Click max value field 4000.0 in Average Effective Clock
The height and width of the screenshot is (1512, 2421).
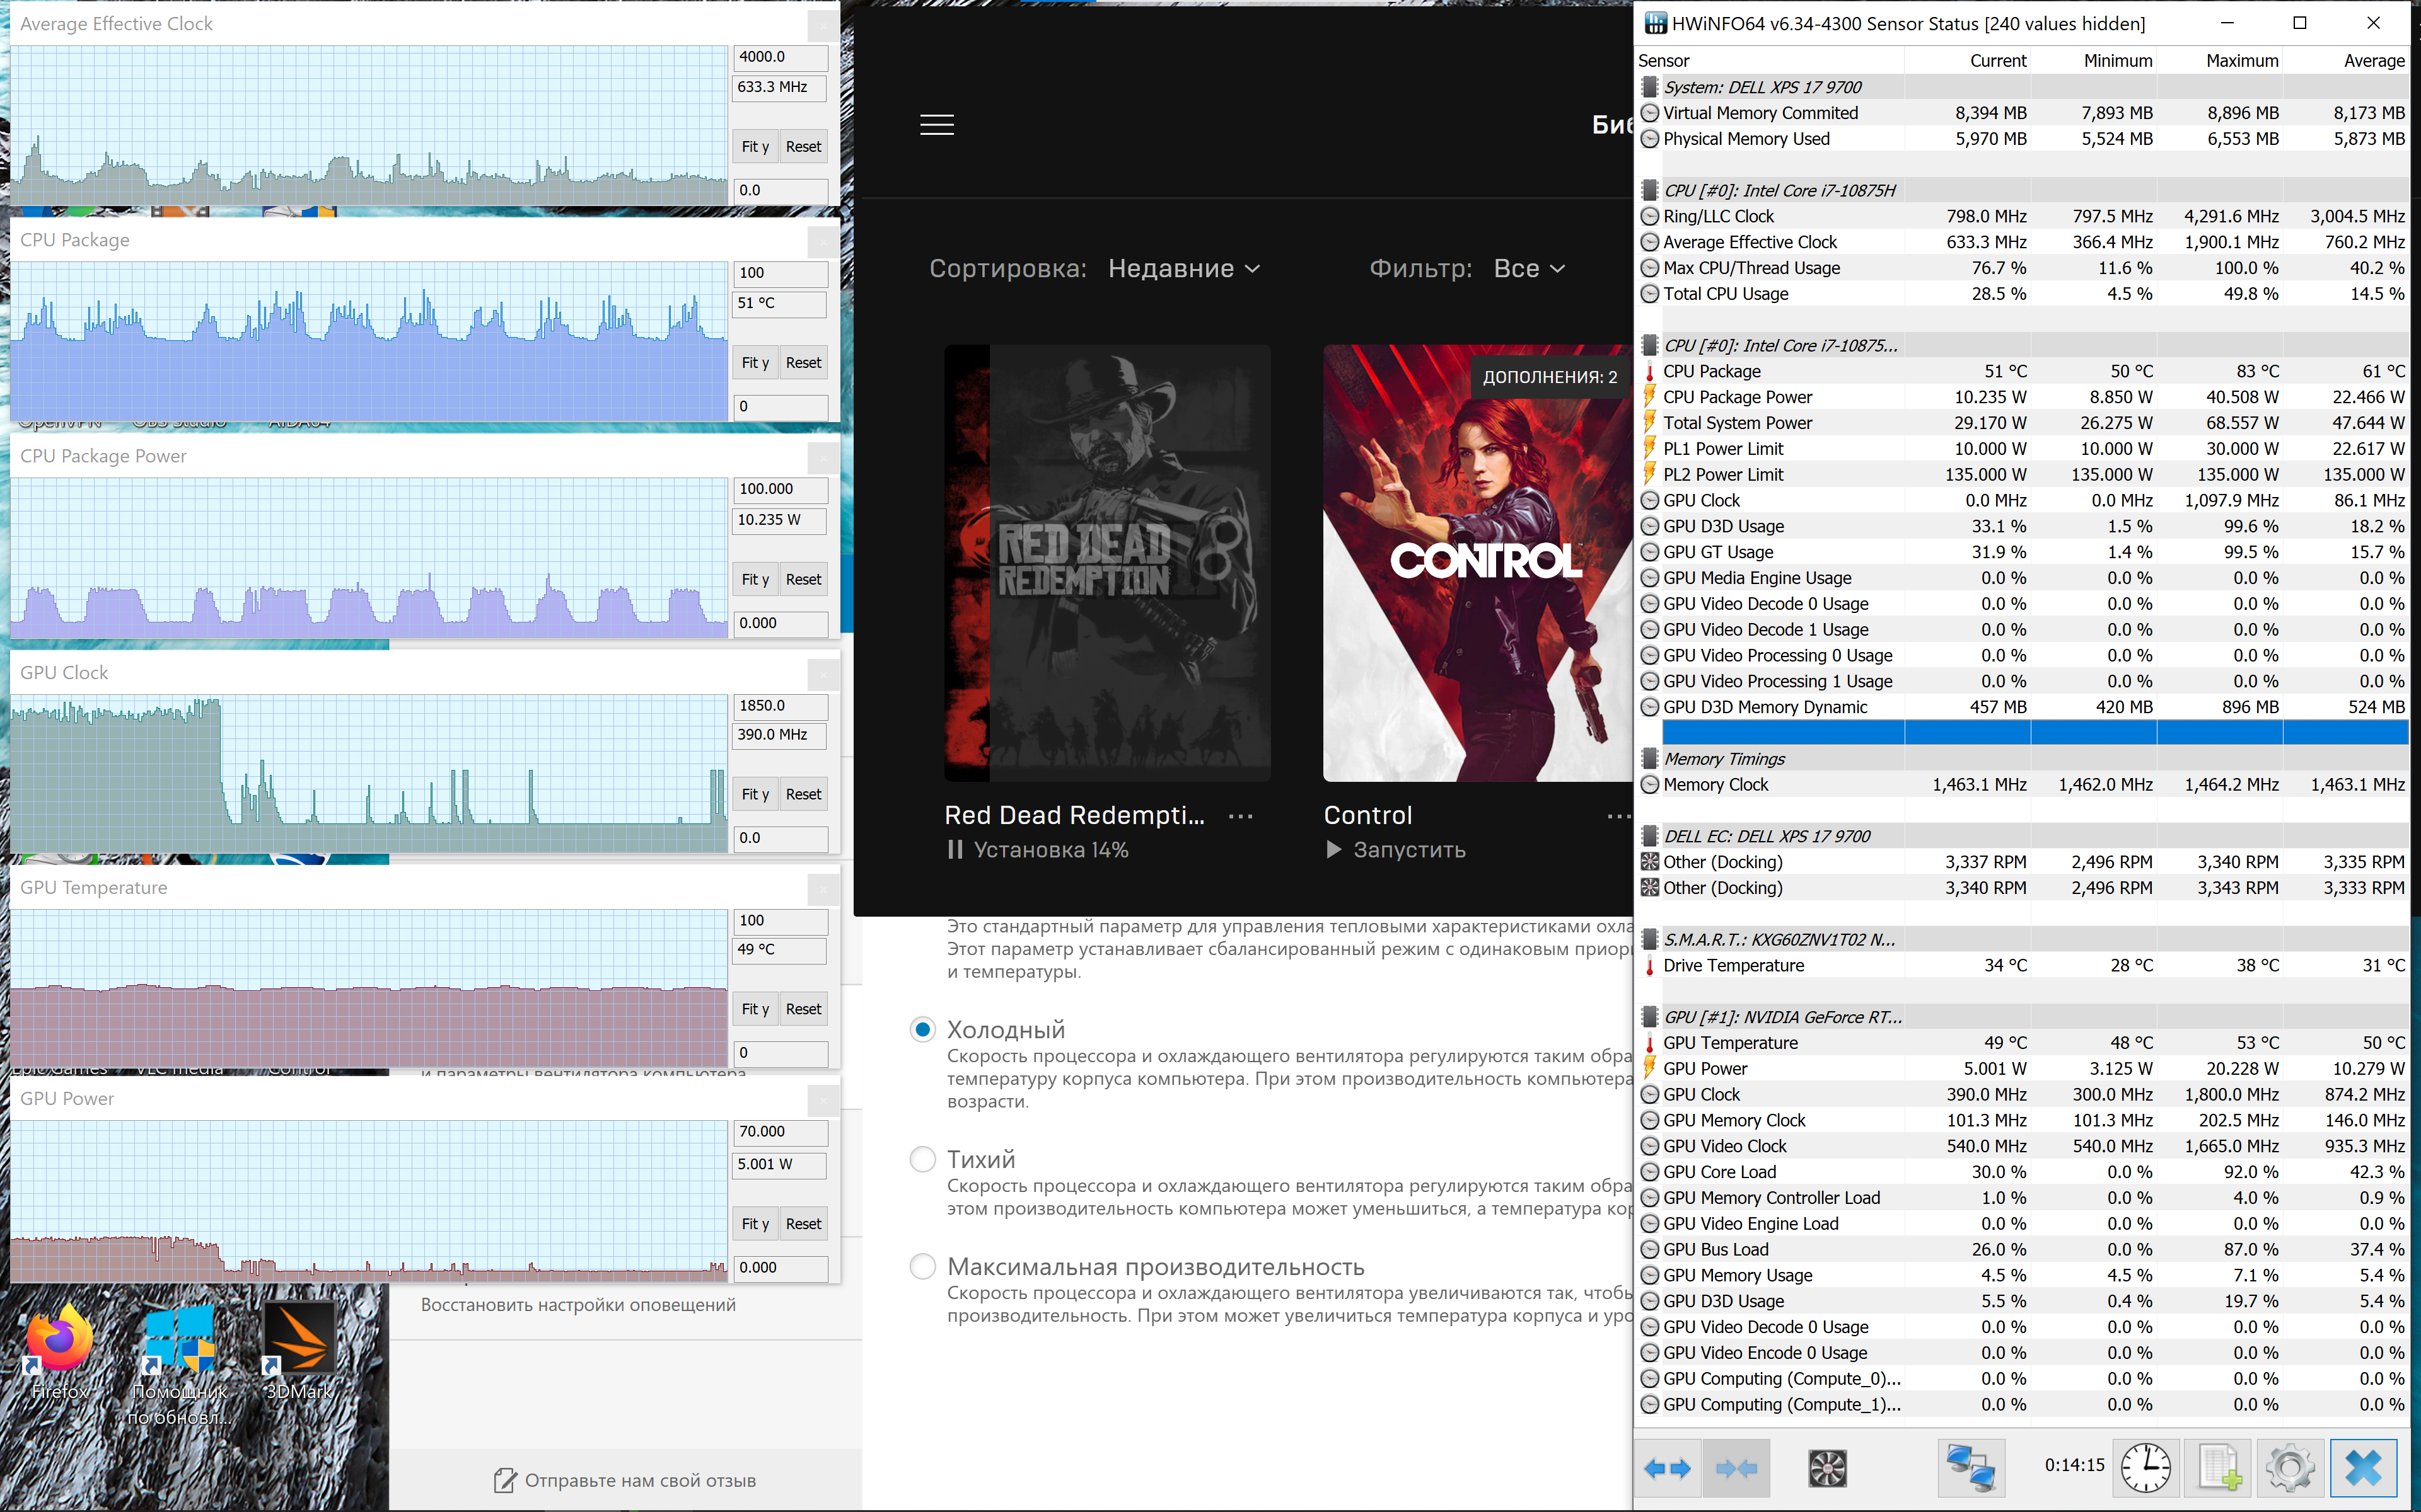[781, 57]
